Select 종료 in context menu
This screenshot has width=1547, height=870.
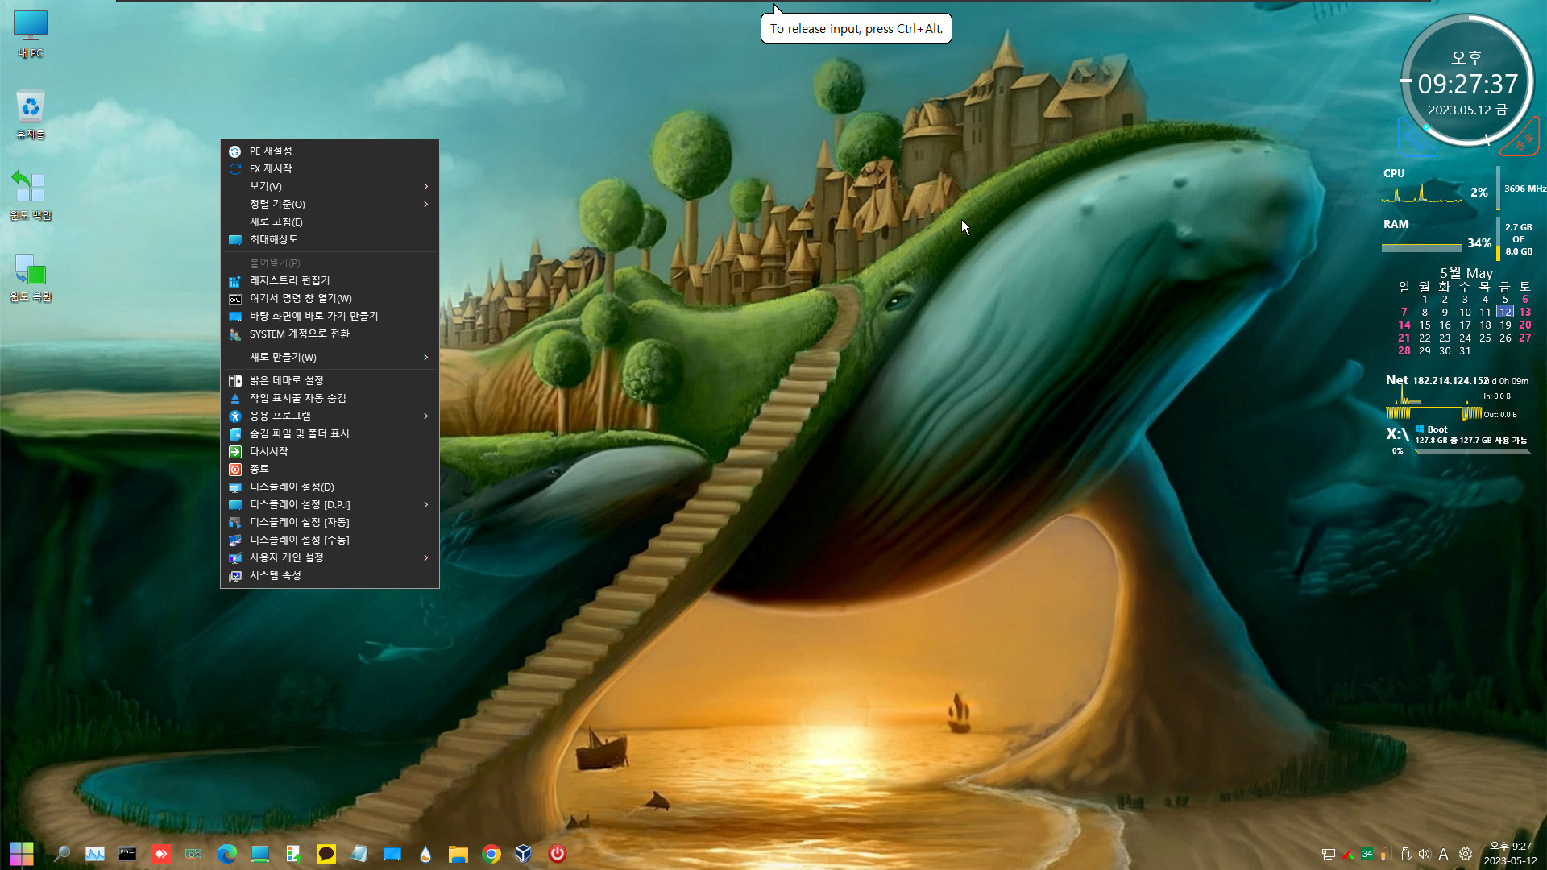(330, 469)
